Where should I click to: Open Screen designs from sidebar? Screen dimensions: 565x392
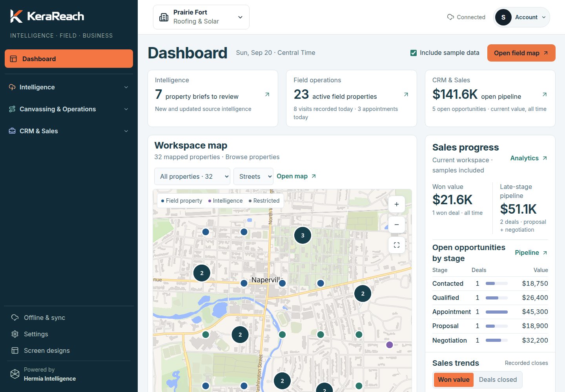coord(69,350)
